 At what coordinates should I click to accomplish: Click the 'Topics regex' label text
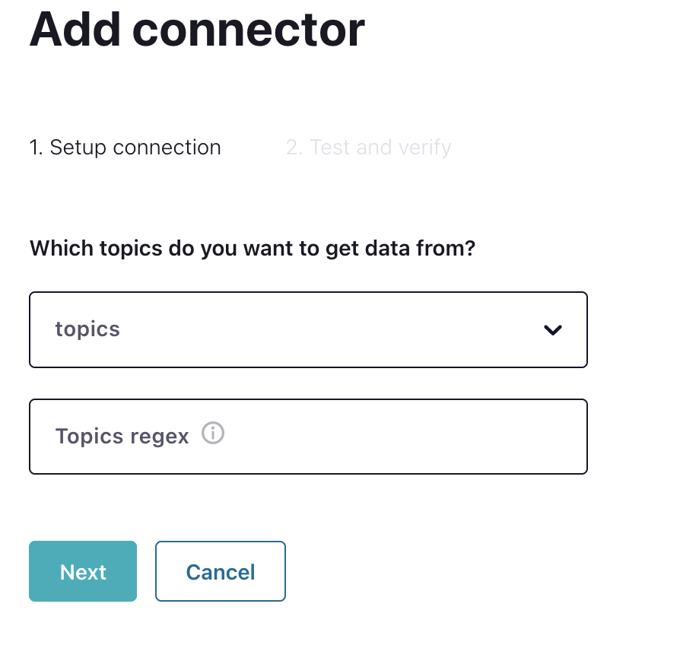click(x=122, y=437)
